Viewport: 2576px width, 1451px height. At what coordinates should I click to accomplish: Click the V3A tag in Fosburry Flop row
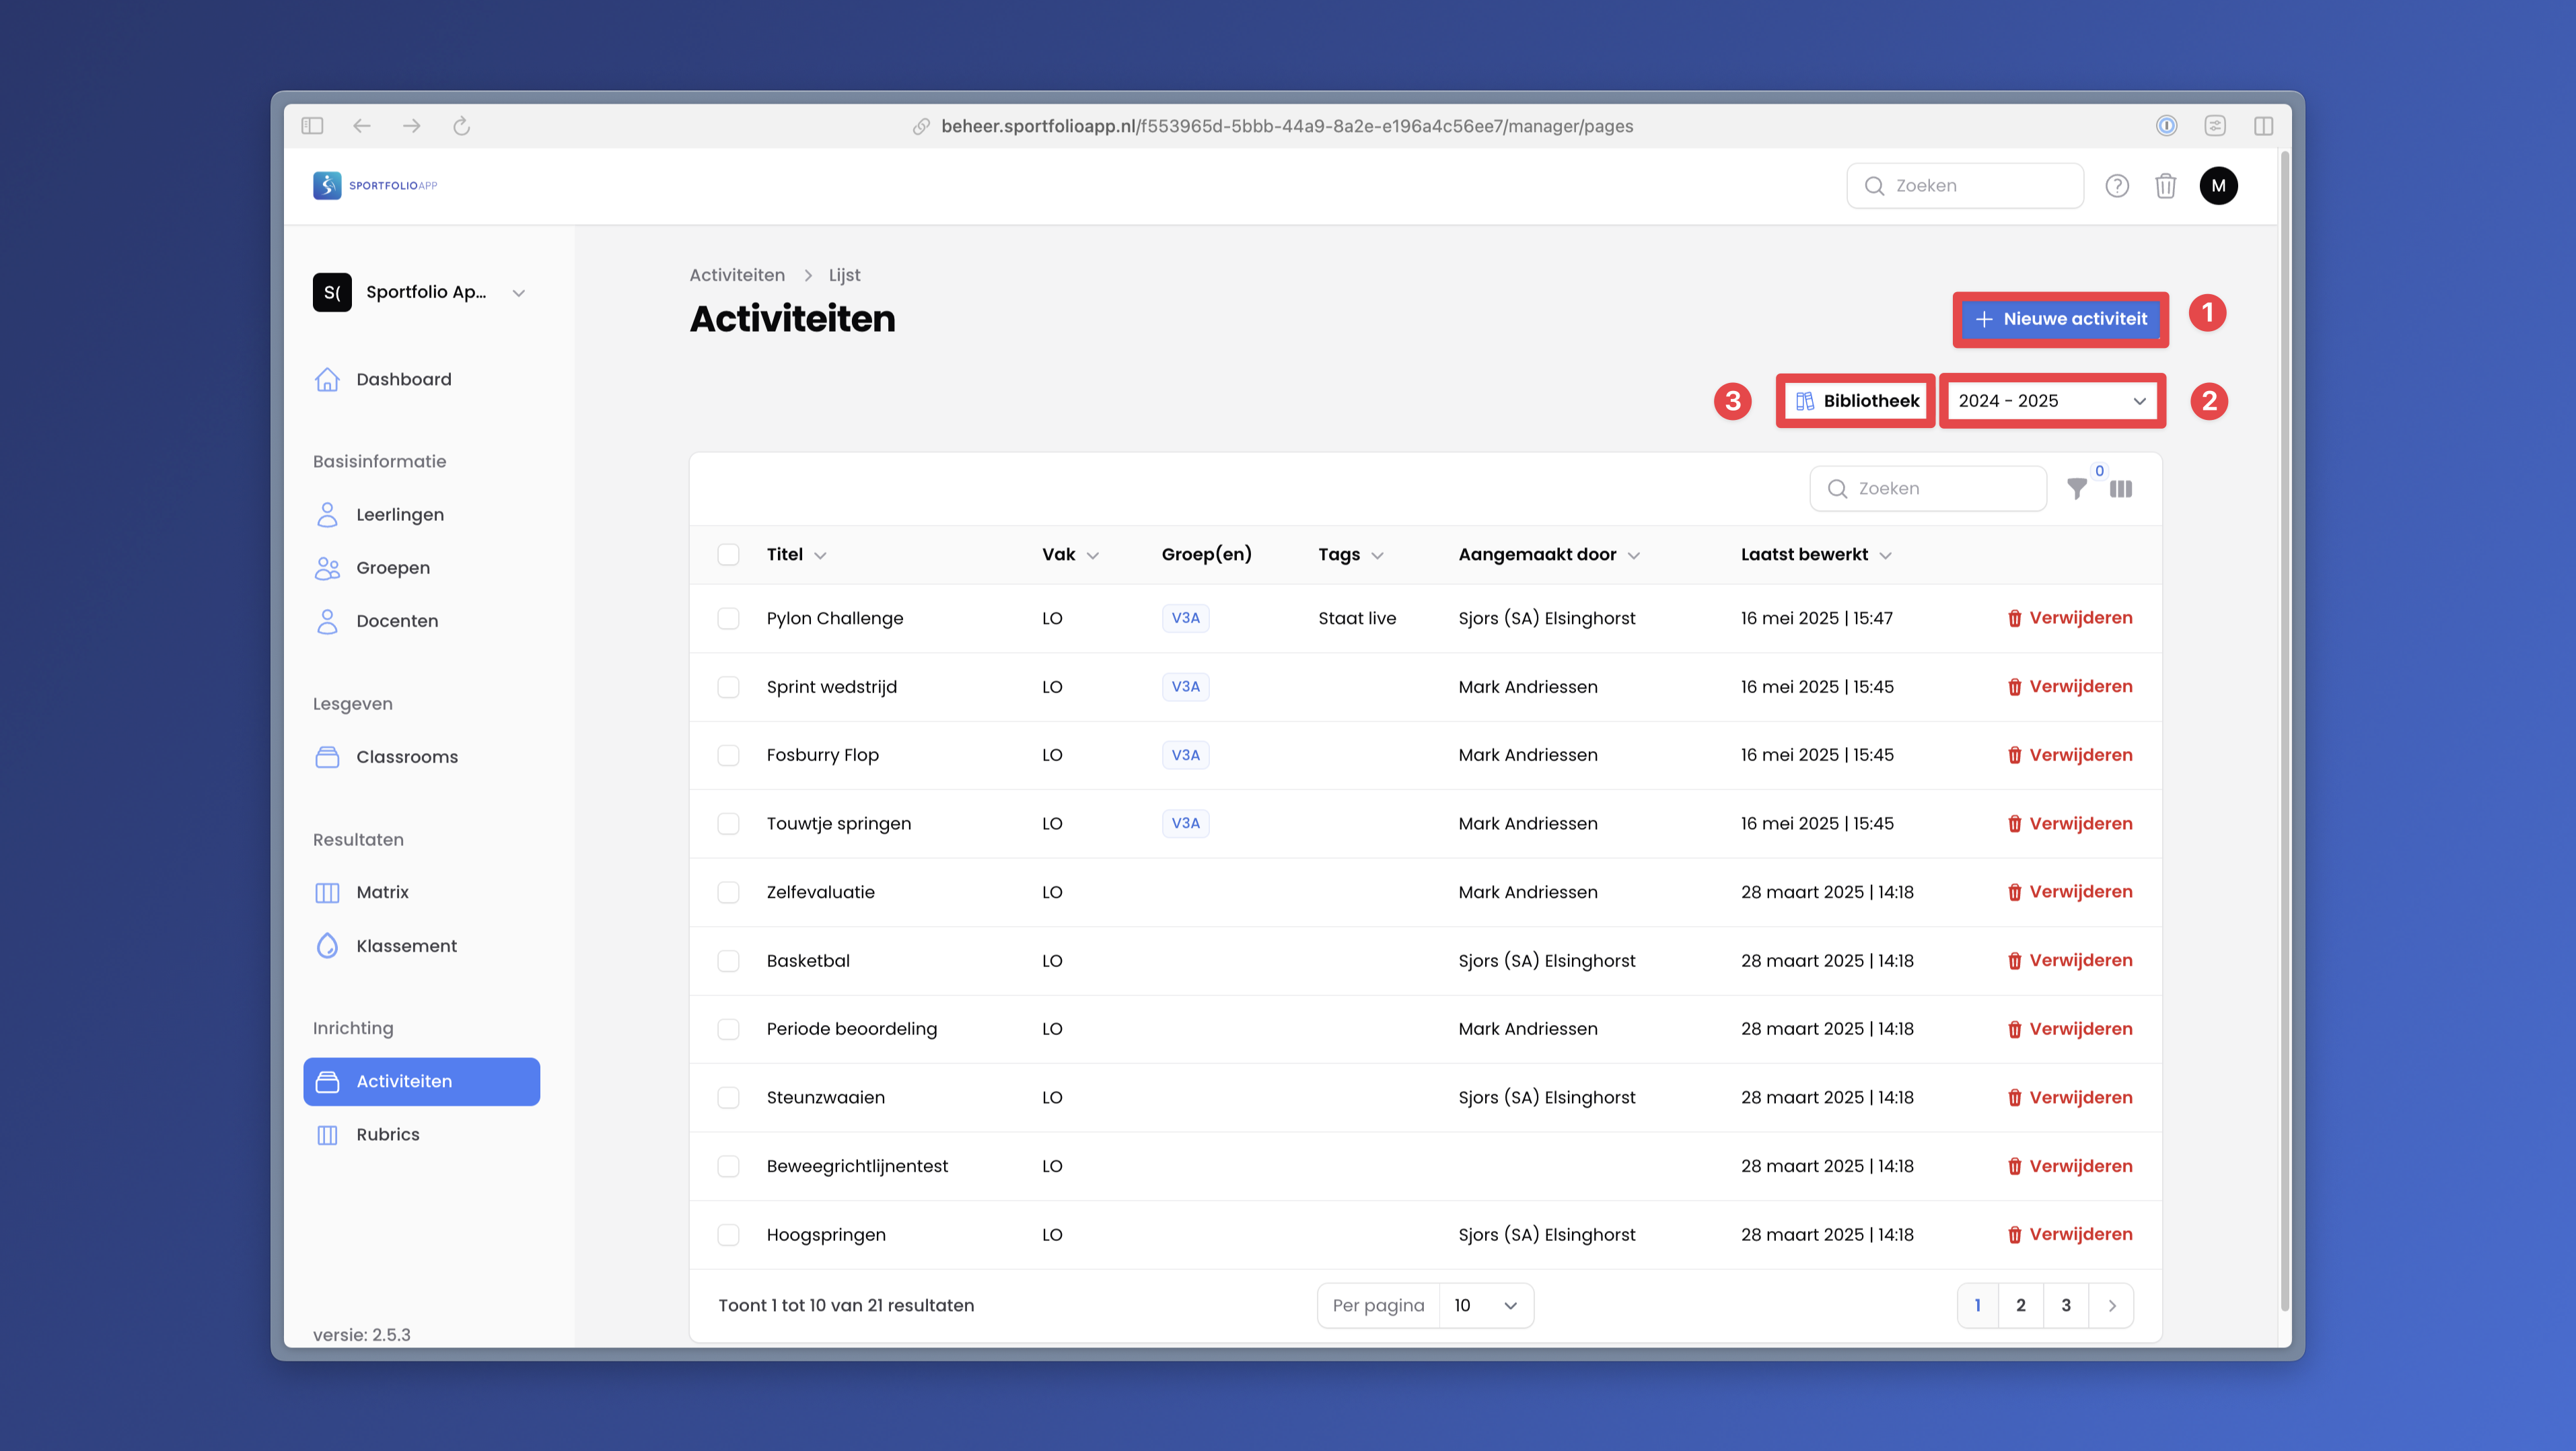click(1185, 755)
